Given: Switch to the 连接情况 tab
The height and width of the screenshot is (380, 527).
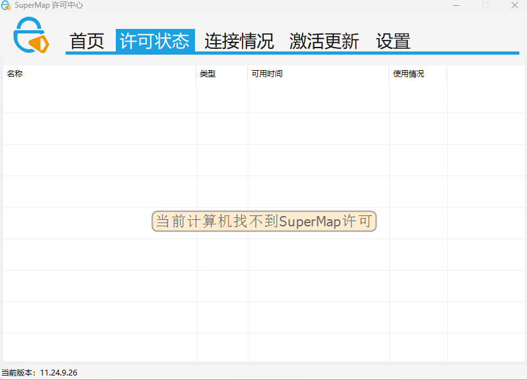Looking at the screenshot, I should (x=239, y=41).
